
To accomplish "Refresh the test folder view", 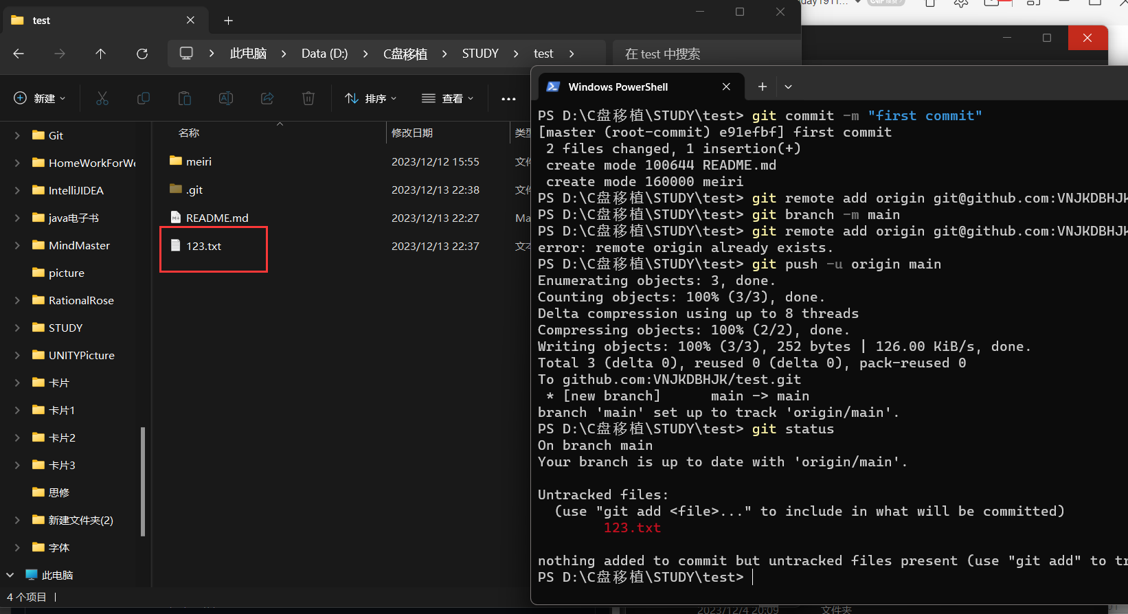I will pos(142,54).
